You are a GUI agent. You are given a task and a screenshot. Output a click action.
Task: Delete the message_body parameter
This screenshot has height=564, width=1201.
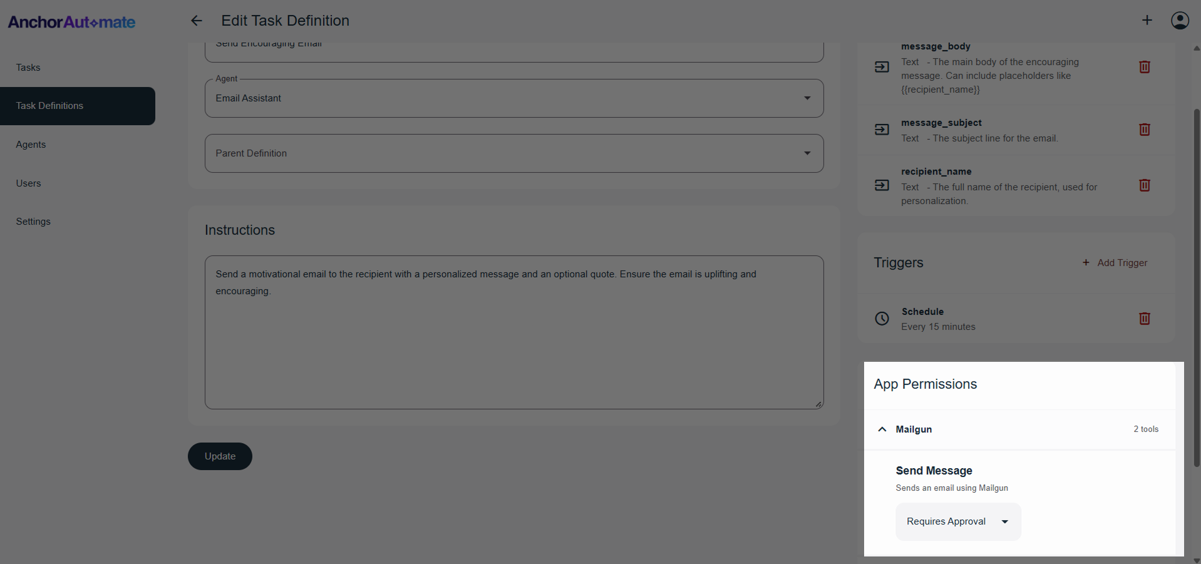(1145, 67)
